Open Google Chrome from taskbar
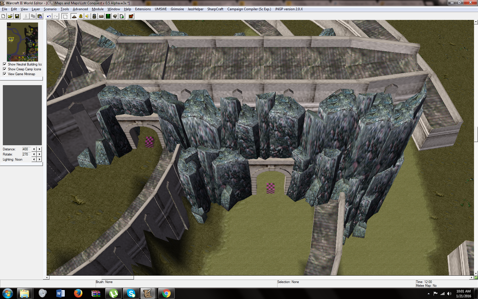The width and height of the screenshot is (478, 299). tap(166, 293)
